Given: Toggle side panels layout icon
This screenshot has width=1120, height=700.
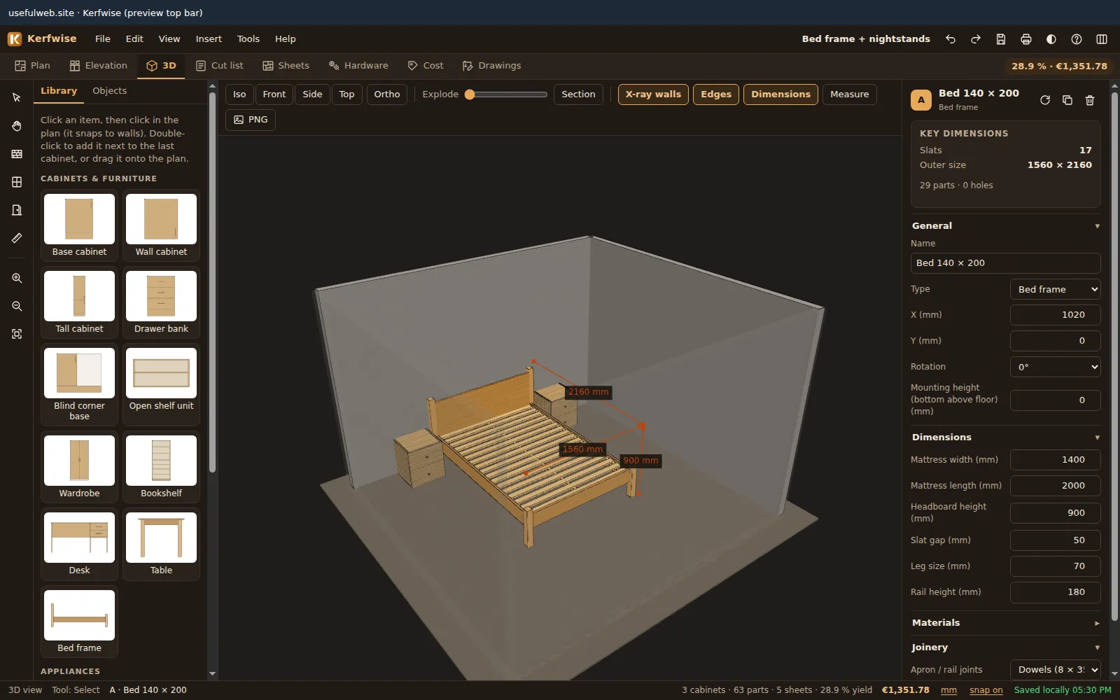Looking at the screenshot, I should click(x=1102, y=39).
